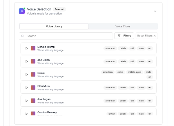174x126 pixels.
Task: Play the Drake voice preview
Action: click(26, 74)
